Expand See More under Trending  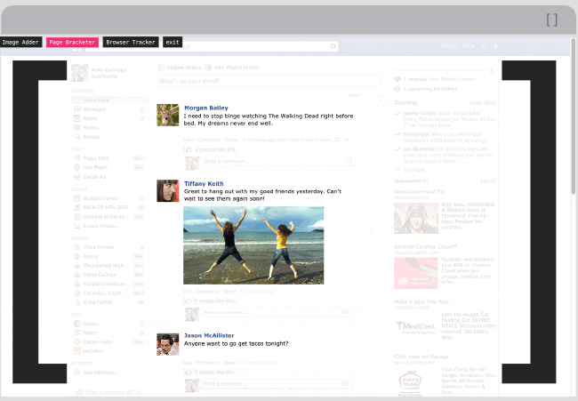(413, 170)
